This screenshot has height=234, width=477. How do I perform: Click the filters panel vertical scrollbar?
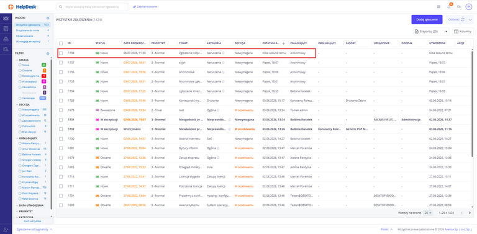click(x=51, y=133)
